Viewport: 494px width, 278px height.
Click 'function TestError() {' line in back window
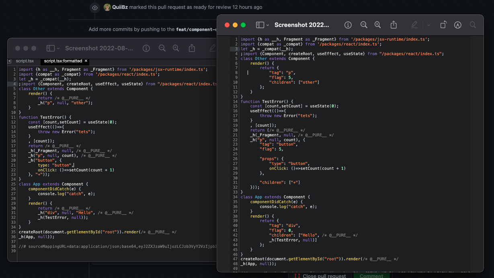coord(45,117)
